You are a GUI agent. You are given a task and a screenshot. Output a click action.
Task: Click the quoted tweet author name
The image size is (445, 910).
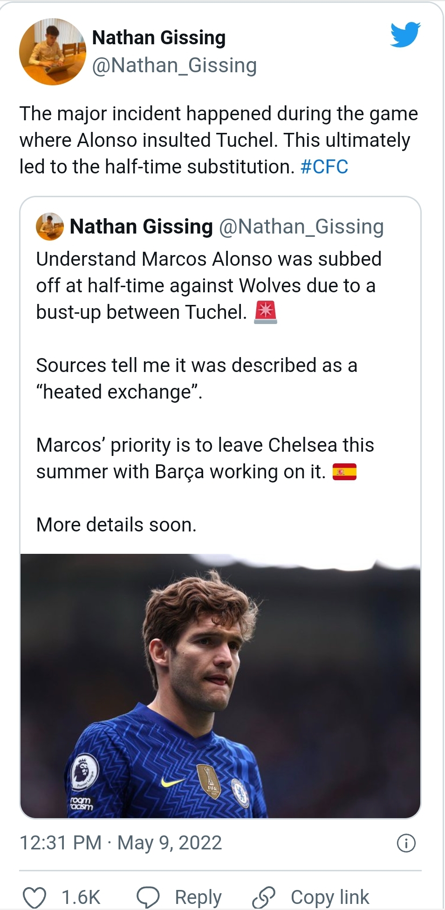[x=141, y=227]
